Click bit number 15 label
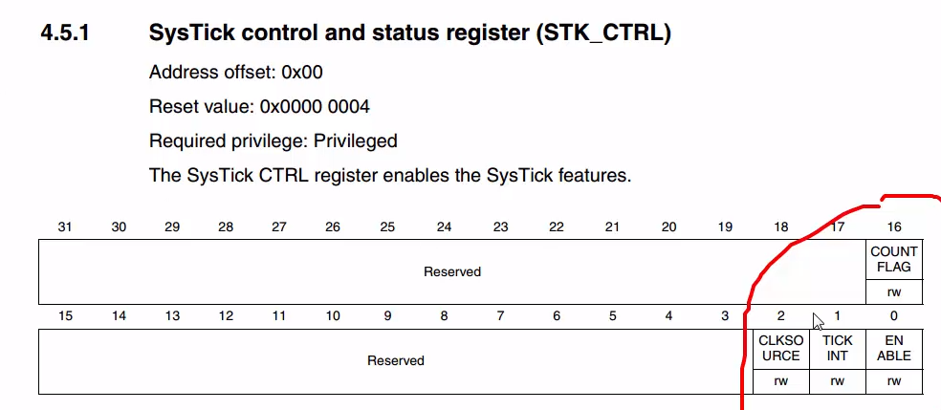 pyautogui.click(x=65, y=316)
